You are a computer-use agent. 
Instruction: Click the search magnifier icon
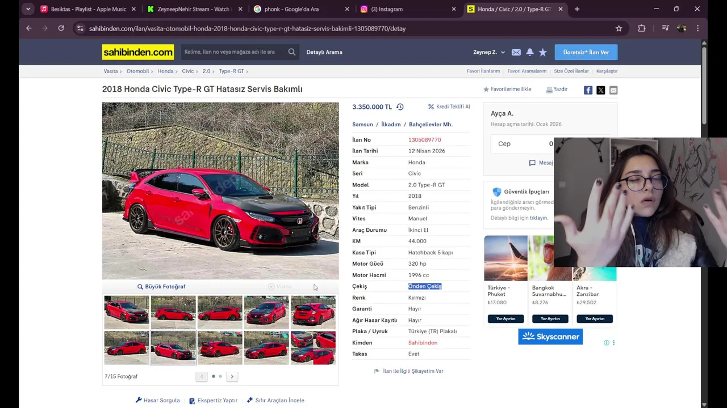point(292,52)
